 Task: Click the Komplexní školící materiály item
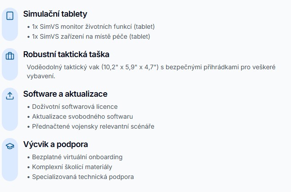click(72, 167)
